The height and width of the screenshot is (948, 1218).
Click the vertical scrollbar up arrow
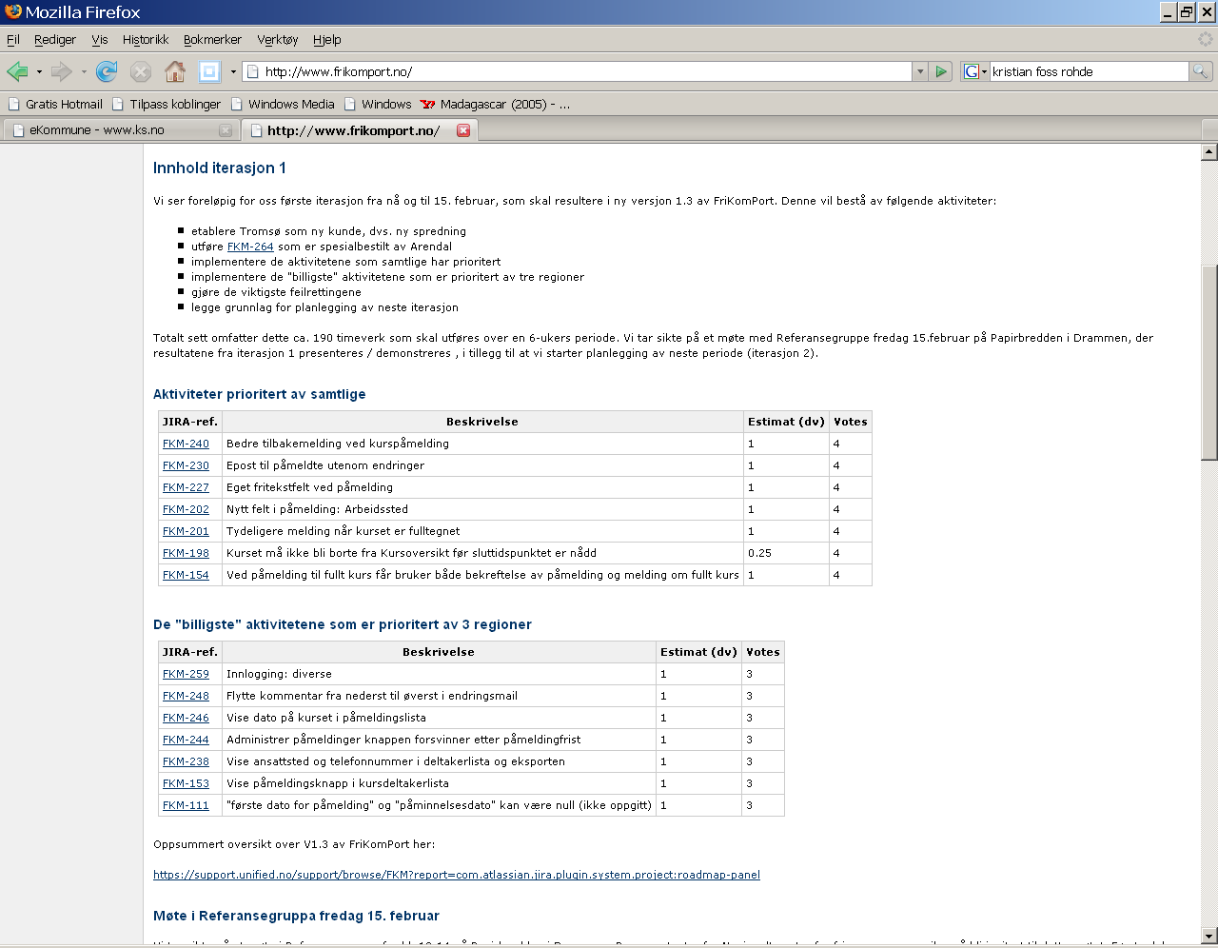1209,151
